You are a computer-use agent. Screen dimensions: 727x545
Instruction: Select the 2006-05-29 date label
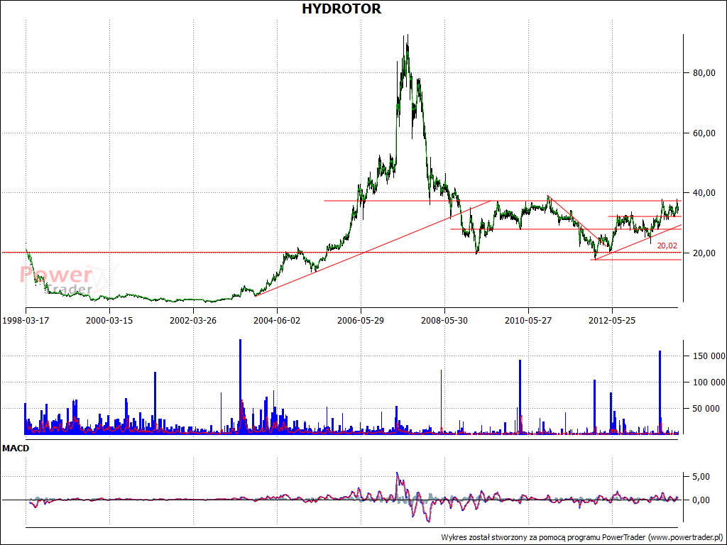point(361,321)
